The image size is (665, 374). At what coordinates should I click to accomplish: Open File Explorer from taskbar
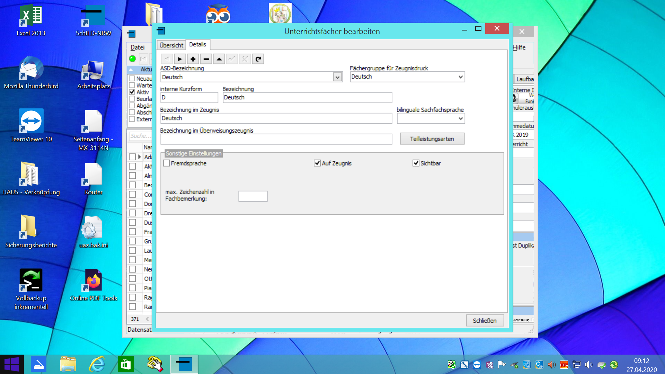pyautogui.click(x=68, y=364)
